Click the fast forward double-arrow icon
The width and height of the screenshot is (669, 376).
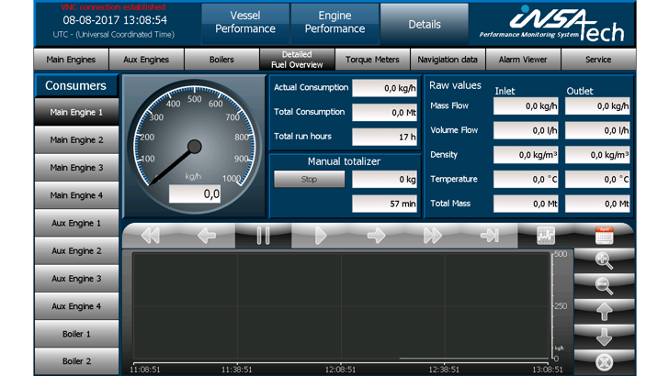pos(432,236)
